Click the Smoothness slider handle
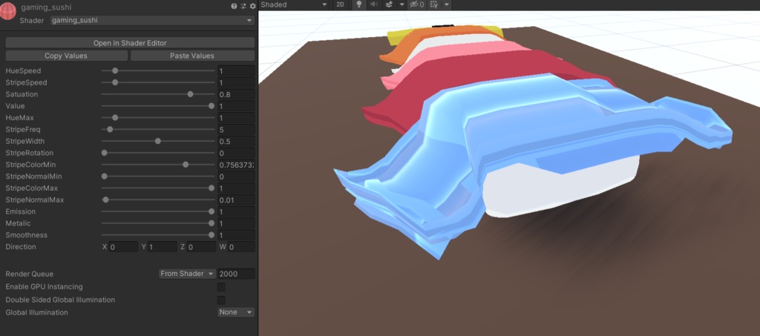This screenshot has width=760, height=336. [x=212, y=235]
